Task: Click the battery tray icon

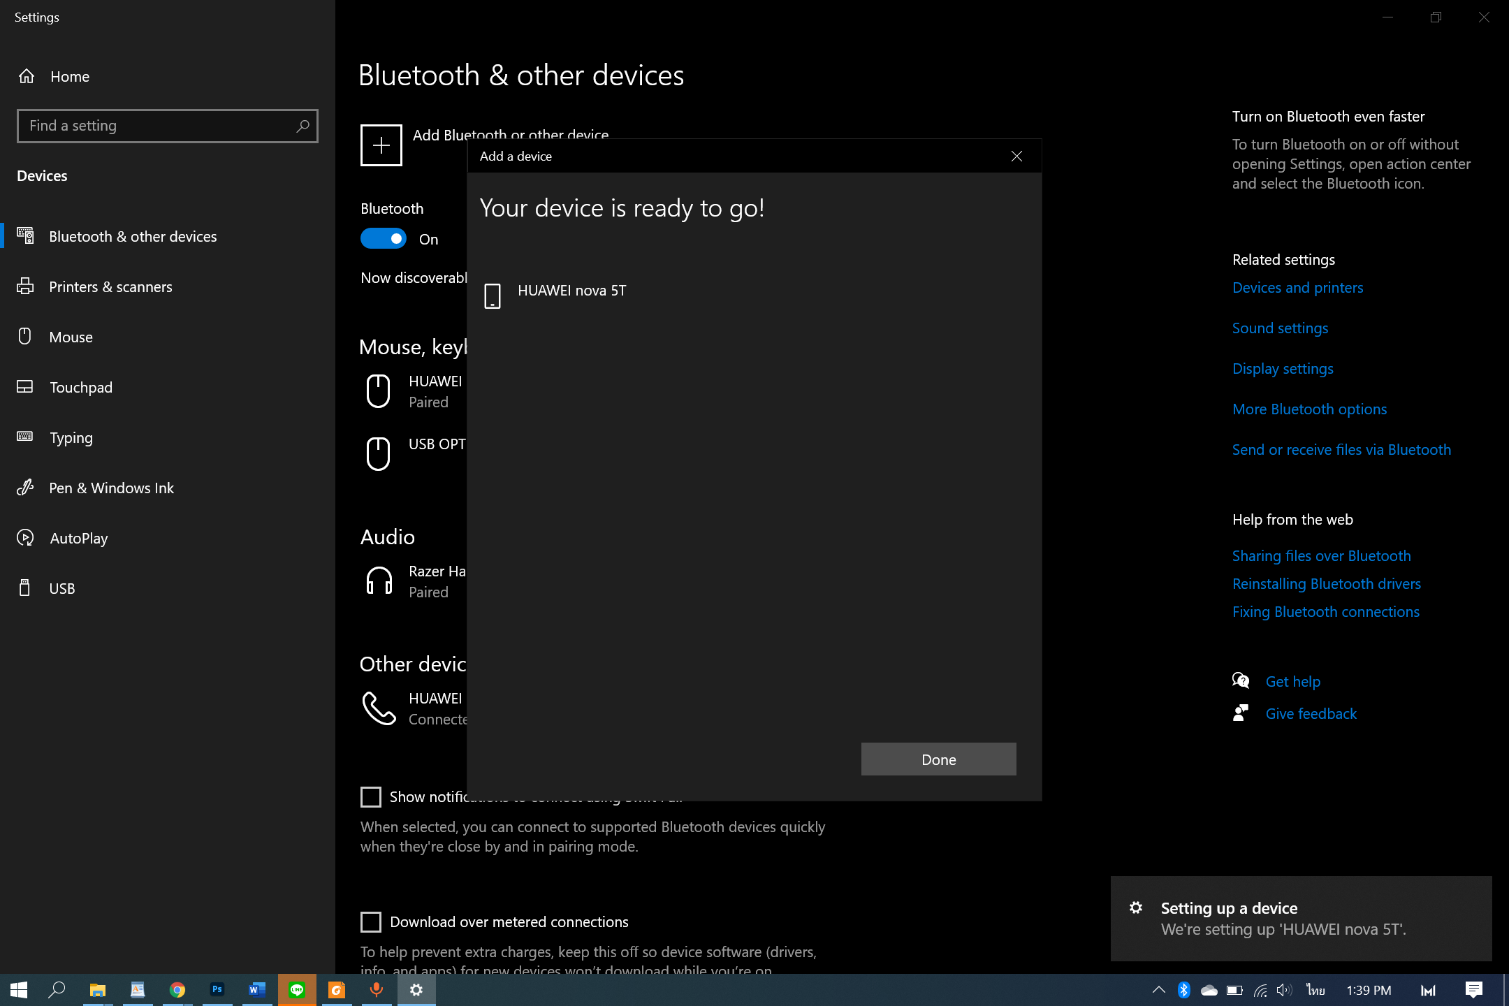Action: click(1234, 990)
